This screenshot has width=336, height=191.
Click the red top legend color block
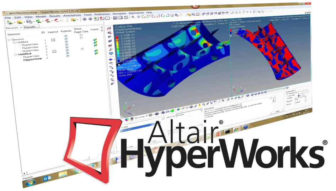[x=117, y=38]
